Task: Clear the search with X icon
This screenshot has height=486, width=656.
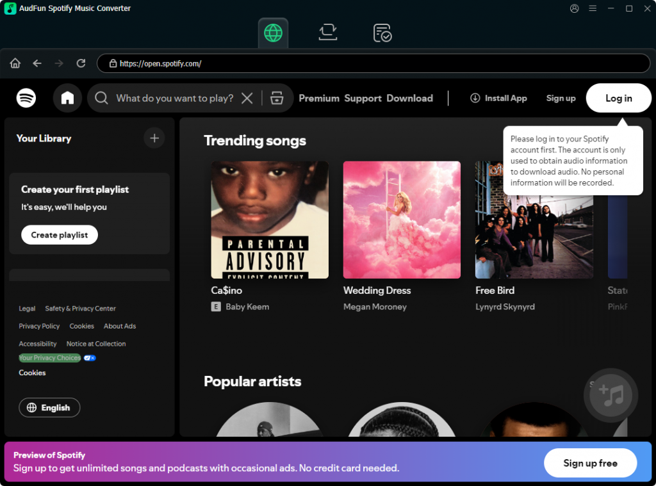Action: [x=247, y=98]
